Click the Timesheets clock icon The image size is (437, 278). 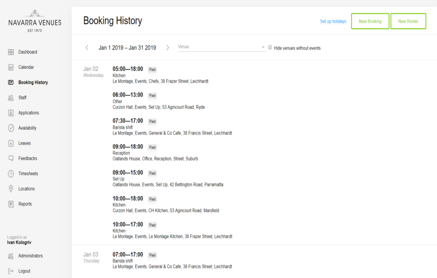pos(11,174)
